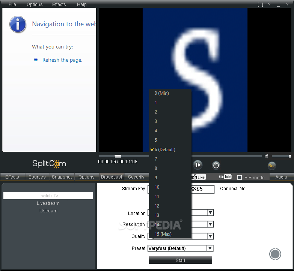This screenshot has width=294, height=271.
Task: Click the fullscreen brackets icon in title bar
Action: coord(260,5)
